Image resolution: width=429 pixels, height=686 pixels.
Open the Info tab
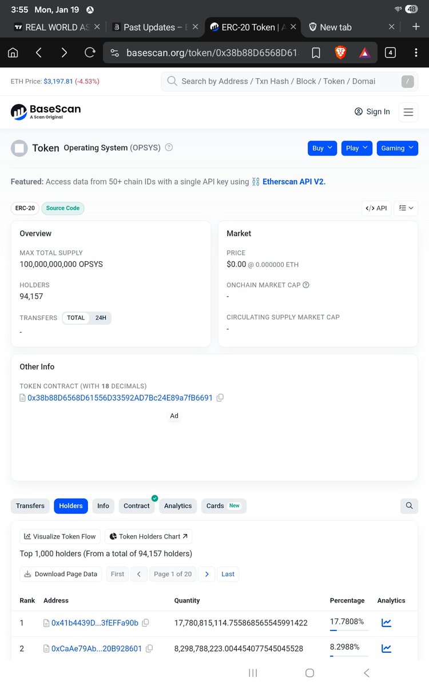pos(103,506)
